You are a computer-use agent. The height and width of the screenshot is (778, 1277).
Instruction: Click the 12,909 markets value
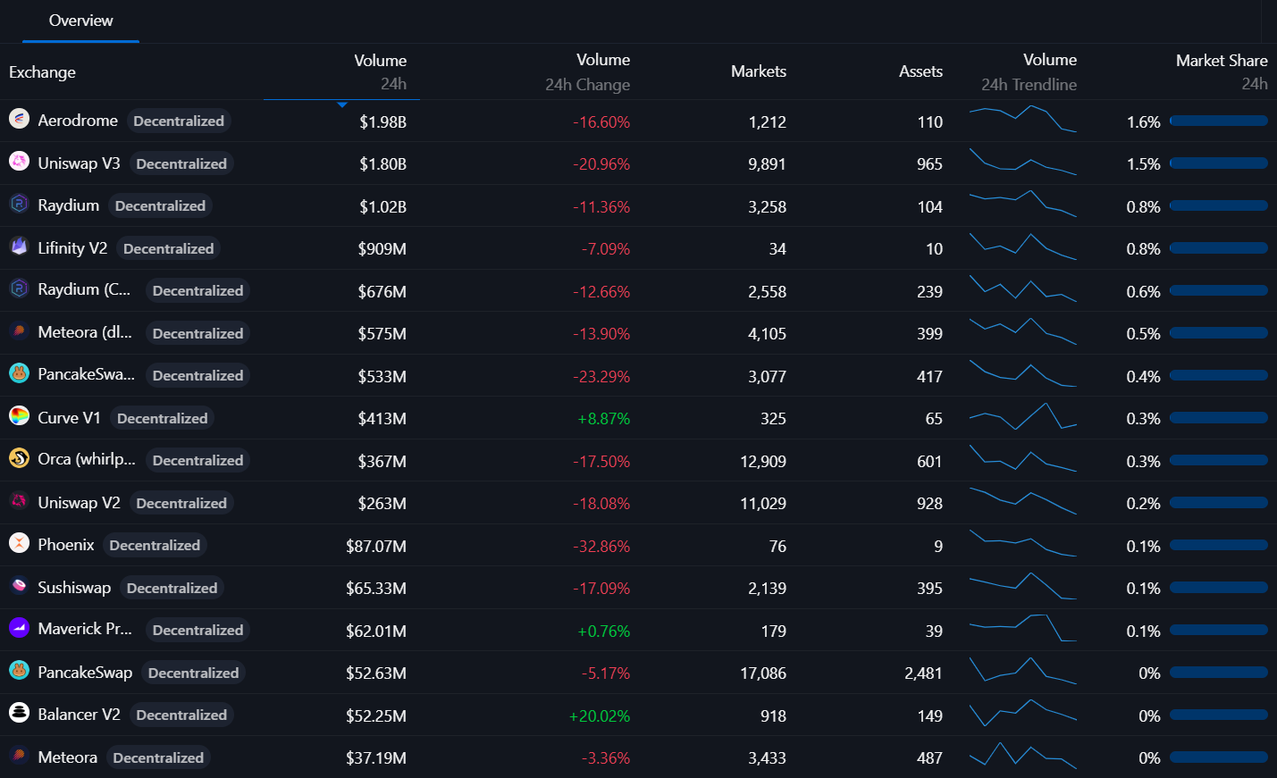pos(763,462)
